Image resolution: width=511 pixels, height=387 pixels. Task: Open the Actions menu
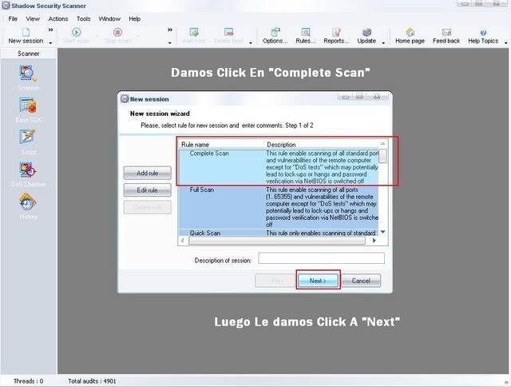pyautogui.click(x=58, y=19)
